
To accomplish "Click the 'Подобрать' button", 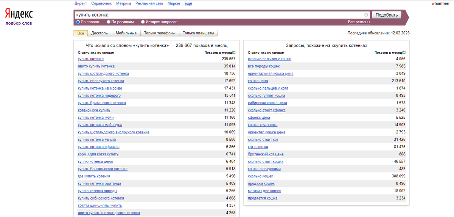I will tap(387, 15).
